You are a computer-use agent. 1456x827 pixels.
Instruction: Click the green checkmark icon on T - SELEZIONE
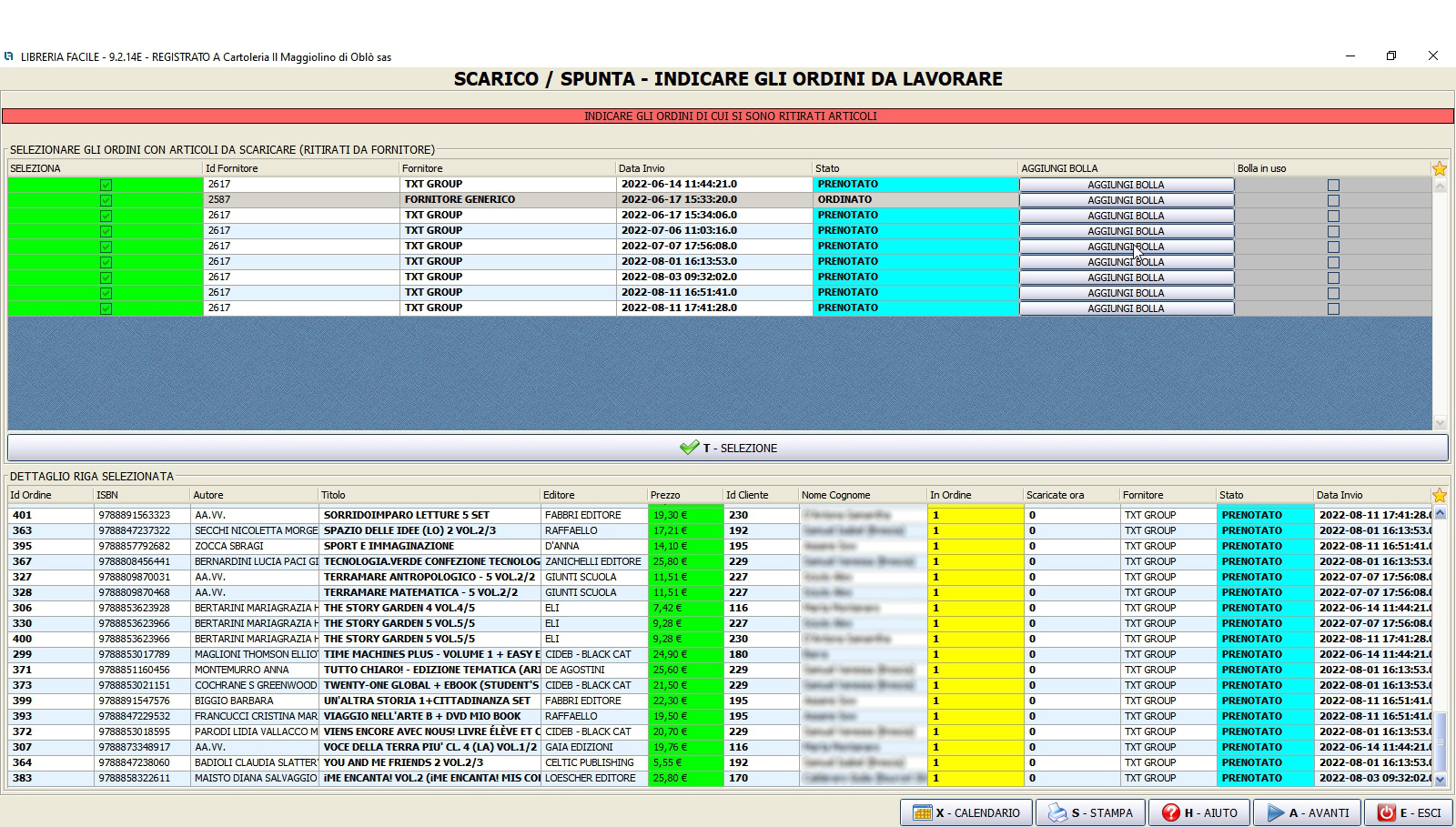pos(689,448)
